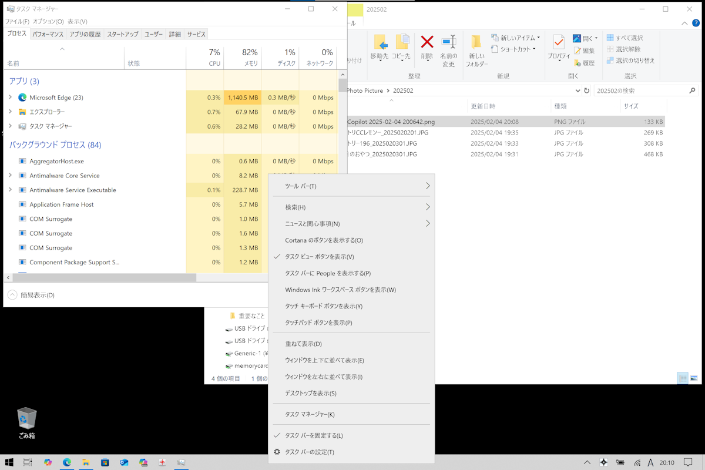Open File Explorer from the taskbar

86,462
